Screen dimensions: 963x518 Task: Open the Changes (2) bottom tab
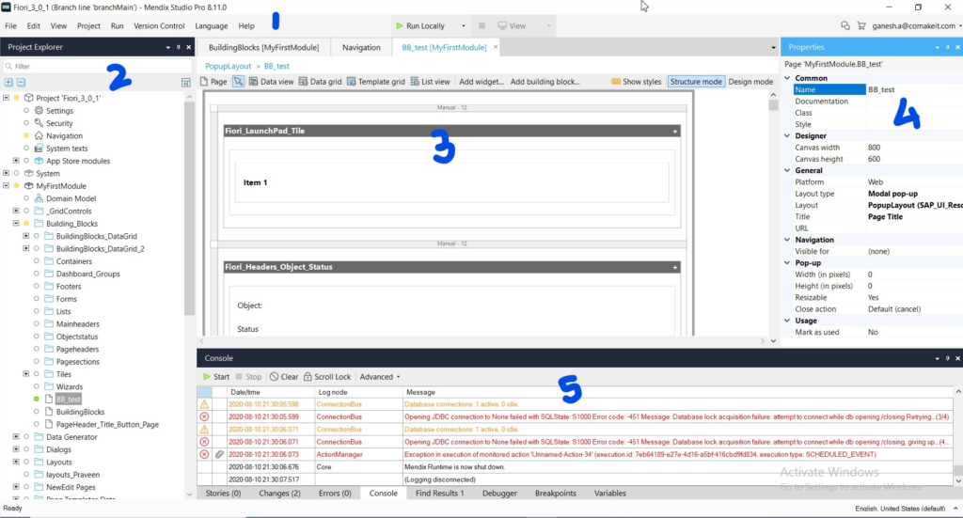pyautogui.click(x=279, y=493)
